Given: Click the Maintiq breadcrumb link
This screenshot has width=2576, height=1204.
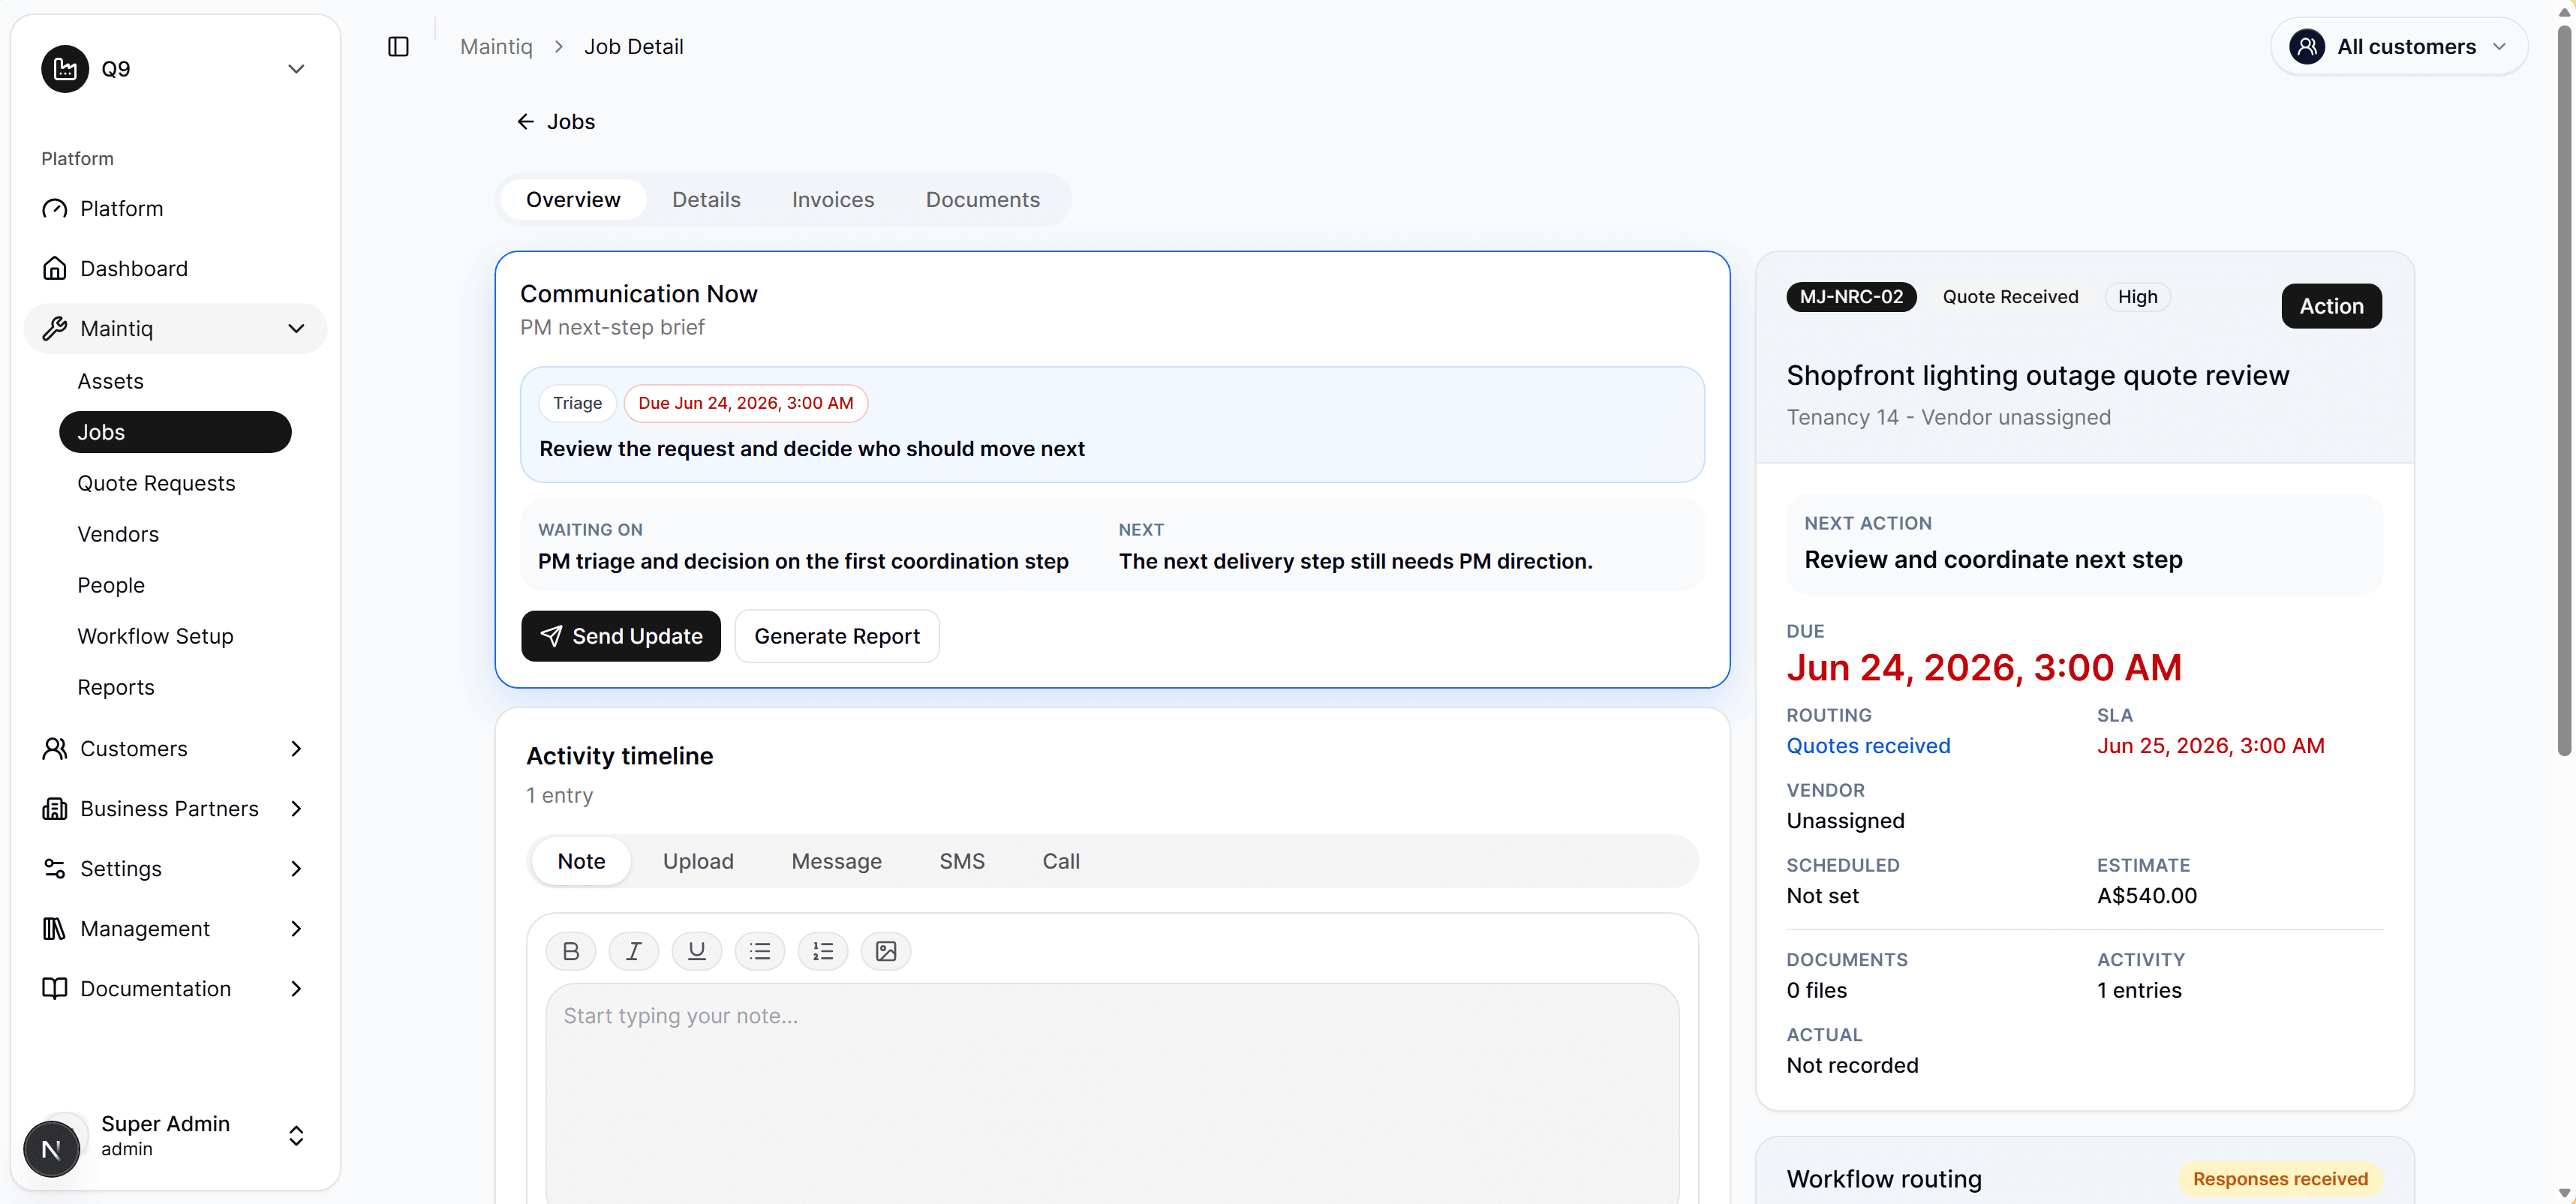Looking at the screenshot, I should coord(496,46).
